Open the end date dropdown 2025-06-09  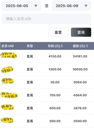[x=71, y=6]
